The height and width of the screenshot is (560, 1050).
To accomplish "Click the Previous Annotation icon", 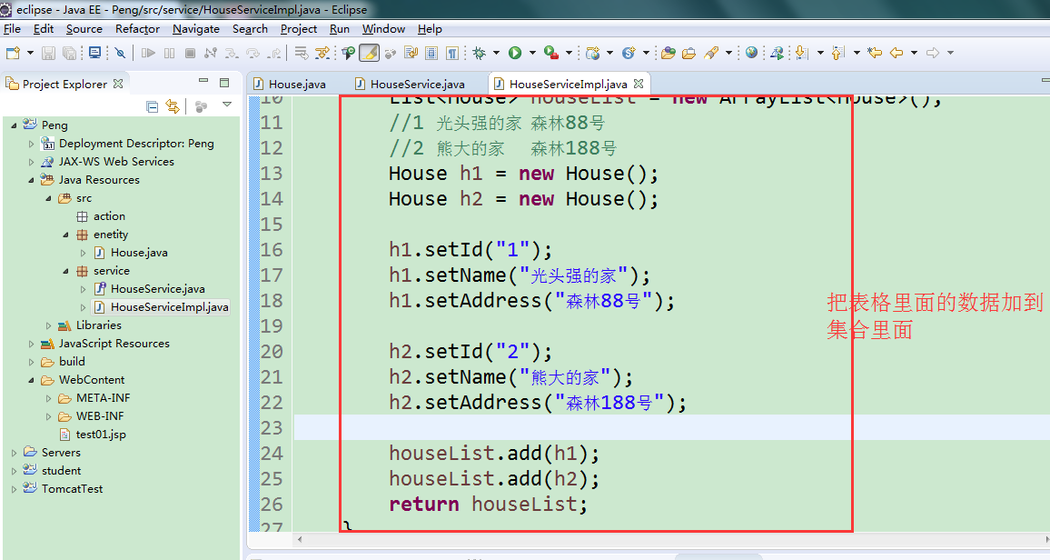I will [x=838, y=53].
